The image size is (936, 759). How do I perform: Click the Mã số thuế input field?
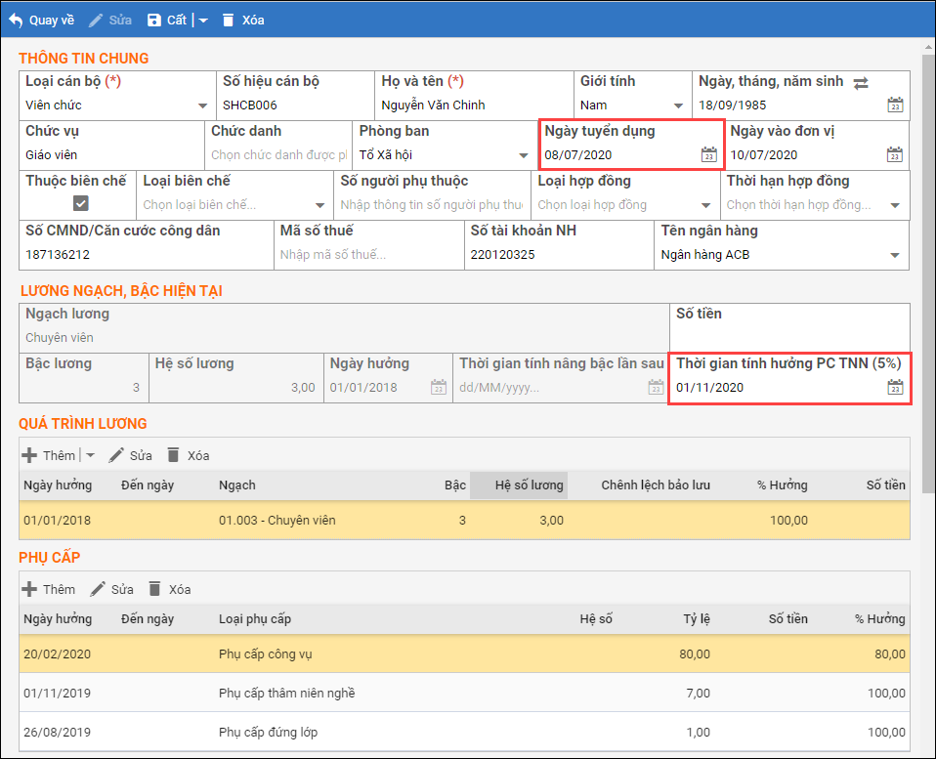(x=368, y=255)
